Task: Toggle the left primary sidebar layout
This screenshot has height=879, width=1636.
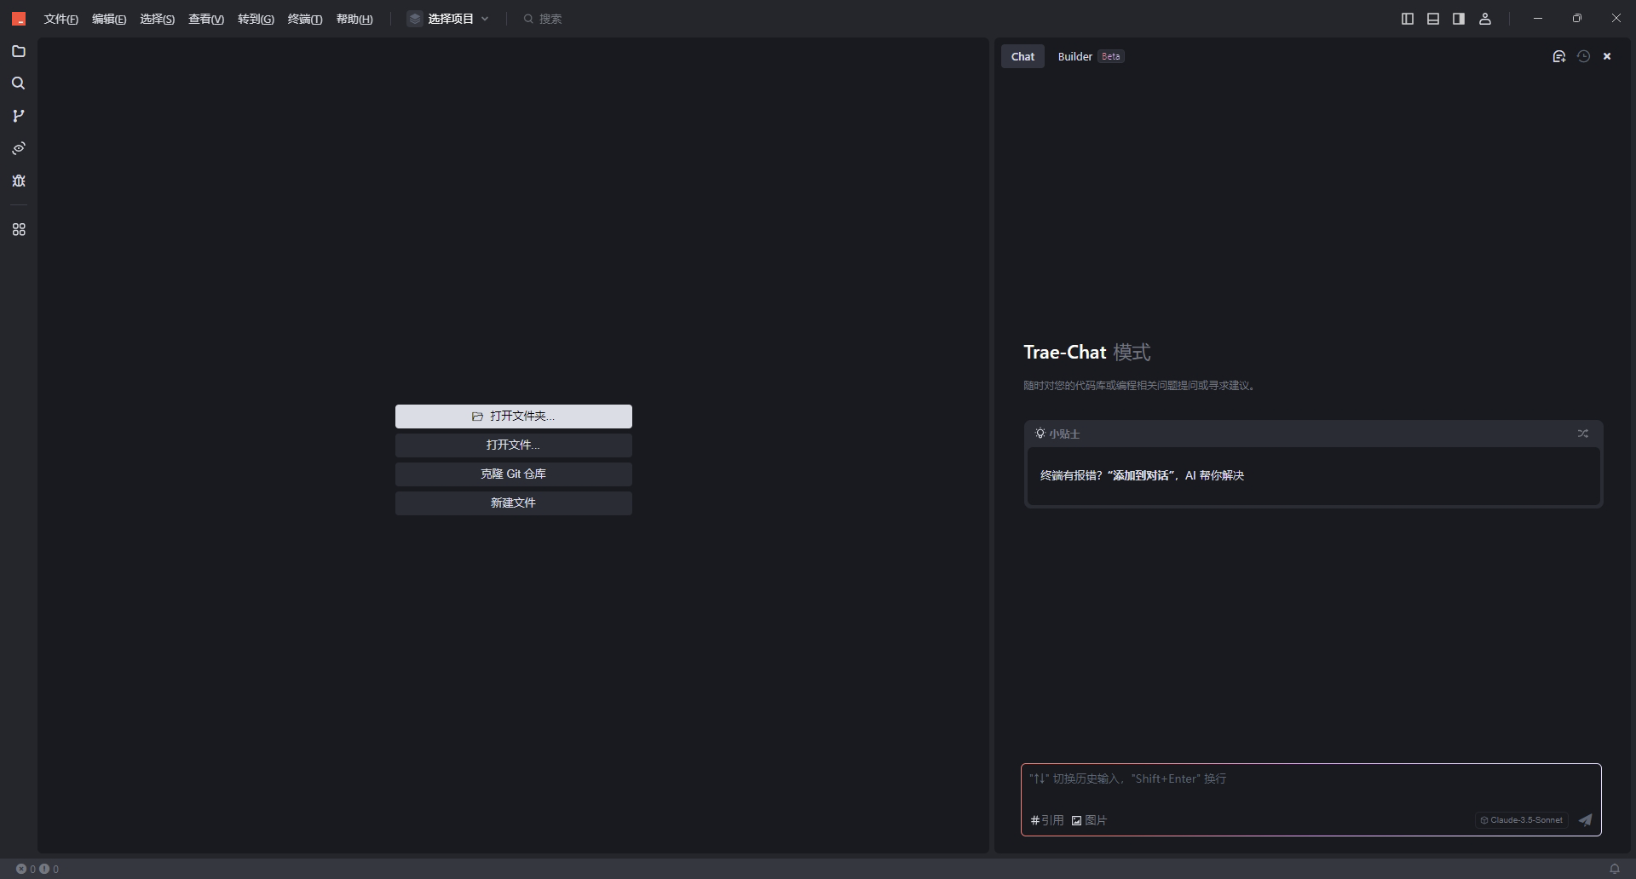Action: point(1408,19)
